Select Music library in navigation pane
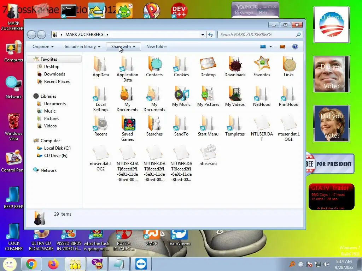The width and height of the screenshot is (362, 271). 49,111
